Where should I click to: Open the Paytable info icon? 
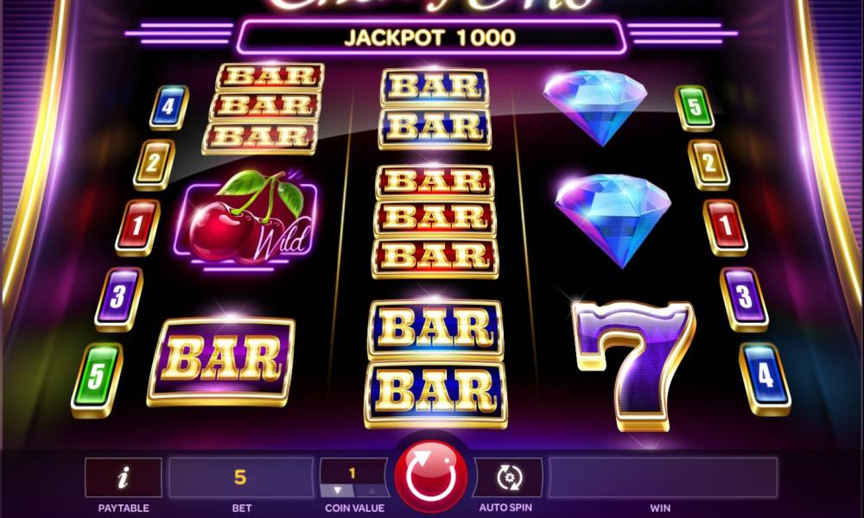click(124, 477)
